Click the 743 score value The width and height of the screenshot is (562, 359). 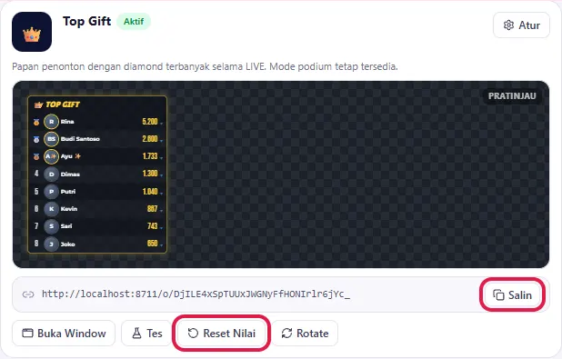coord(153,225)
